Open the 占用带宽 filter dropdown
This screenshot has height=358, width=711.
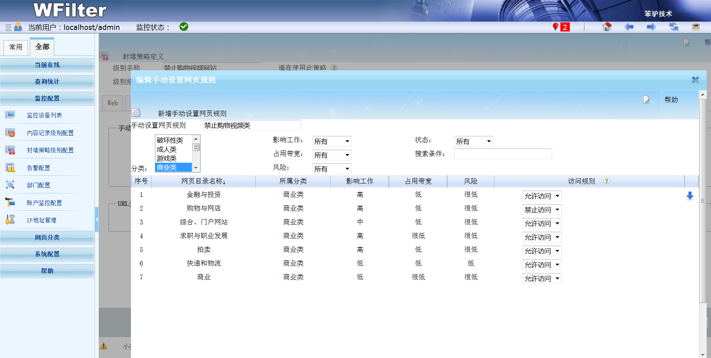coord(332,155)
